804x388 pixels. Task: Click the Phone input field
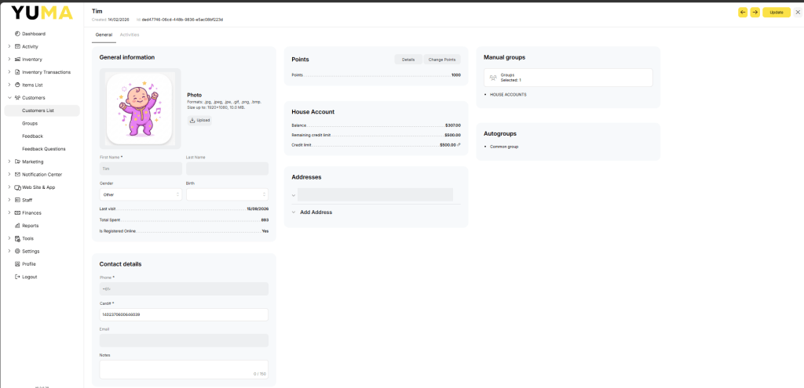point(184,288)
